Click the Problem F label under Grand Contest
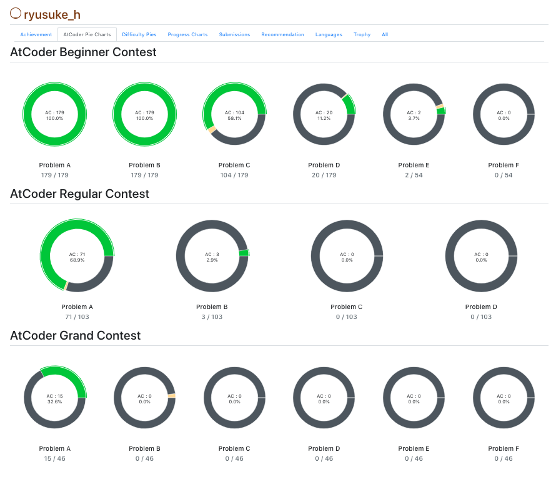Image resolution: width=551 pixels, height=487 pixels. point(504,449)
